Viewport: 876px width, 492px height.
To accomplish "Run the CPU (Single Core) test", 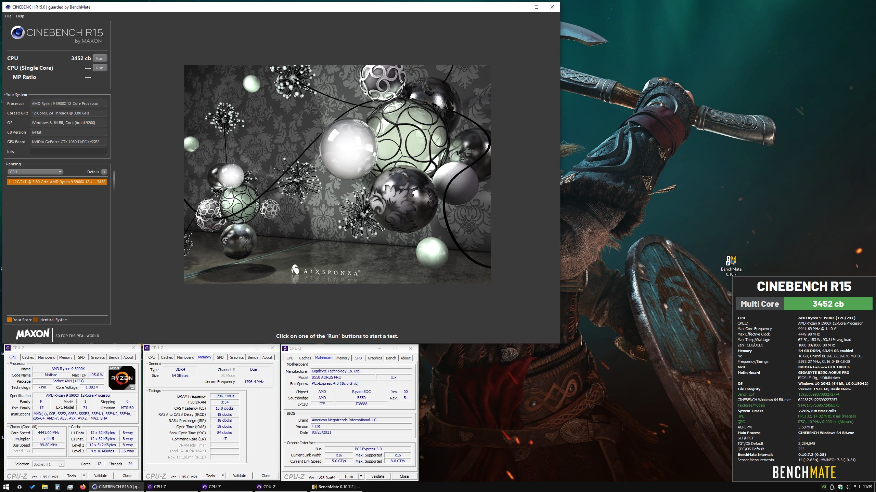I will click(x=100, y=68).
